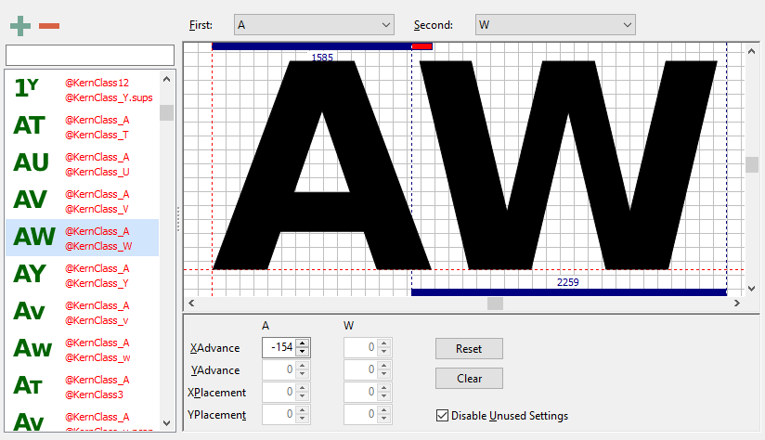Image resolution: width=765 pixels, height=440 pixels.
Task: Decrease XAdvance value for A with down arrow
Action: [x=303, y=352]
